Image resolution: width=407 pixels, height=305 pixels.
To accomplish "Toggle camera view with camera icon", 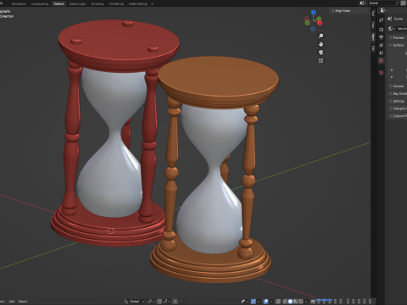I will click(321, 53).
